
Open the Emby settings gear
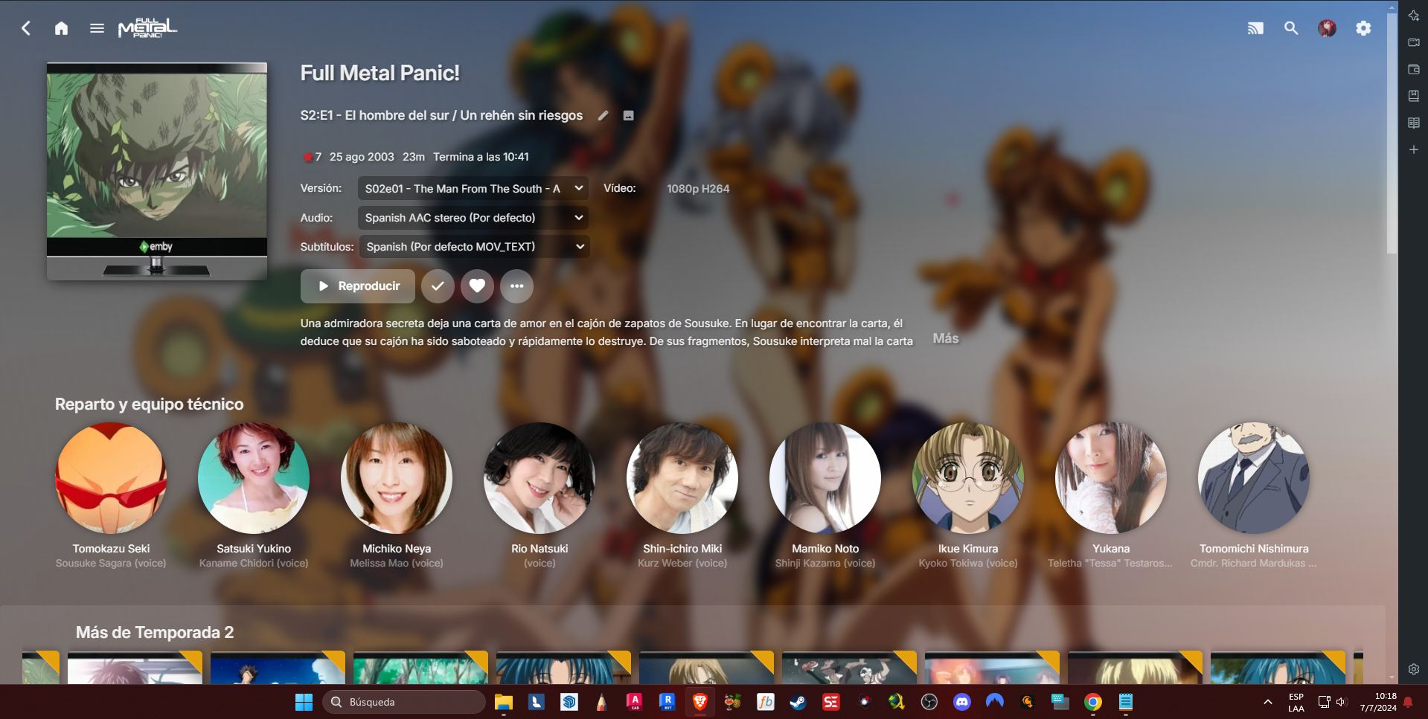pos(1363,28)
